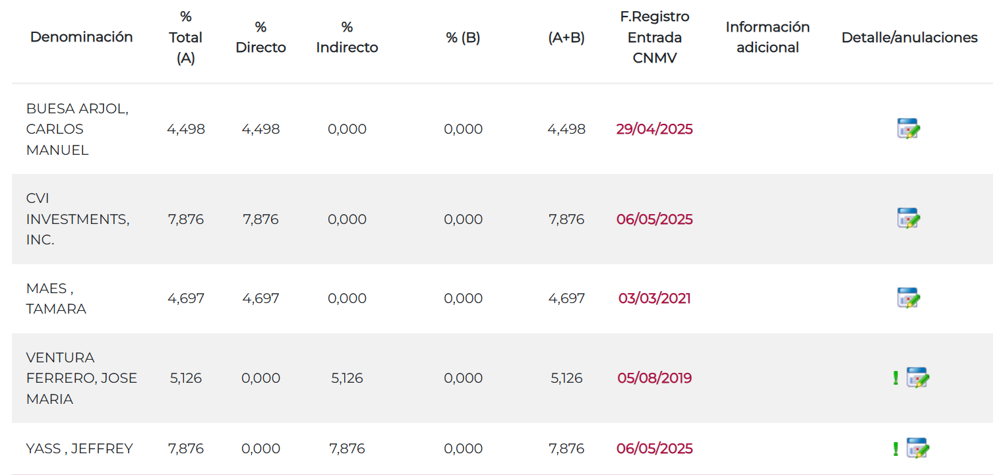Click the % Indirecto column header
The image size is (997, 475).
[347, 37]
